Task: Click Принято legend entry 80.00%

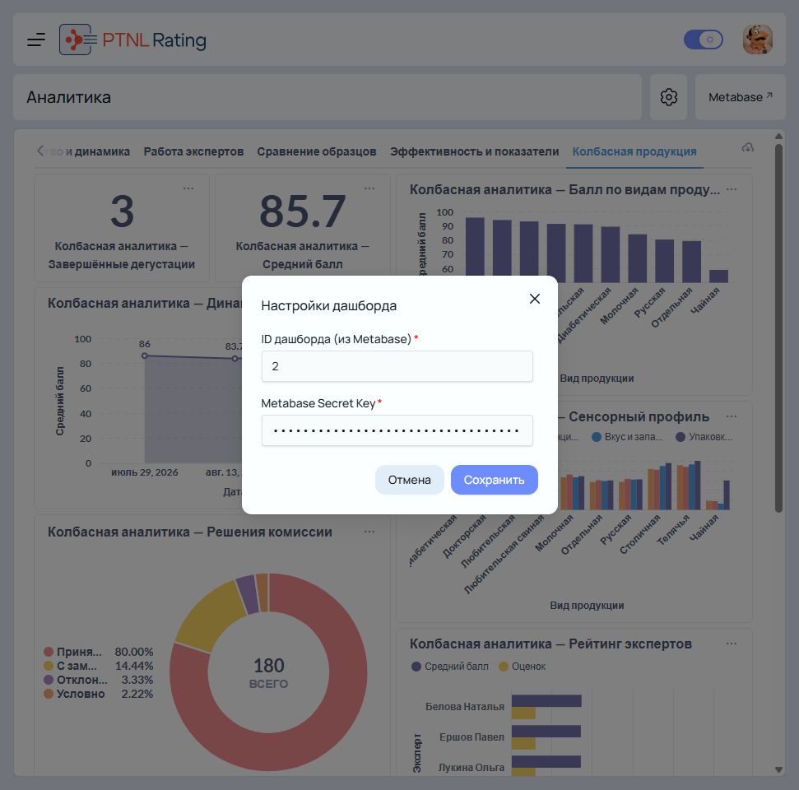Action: (99, 652)
